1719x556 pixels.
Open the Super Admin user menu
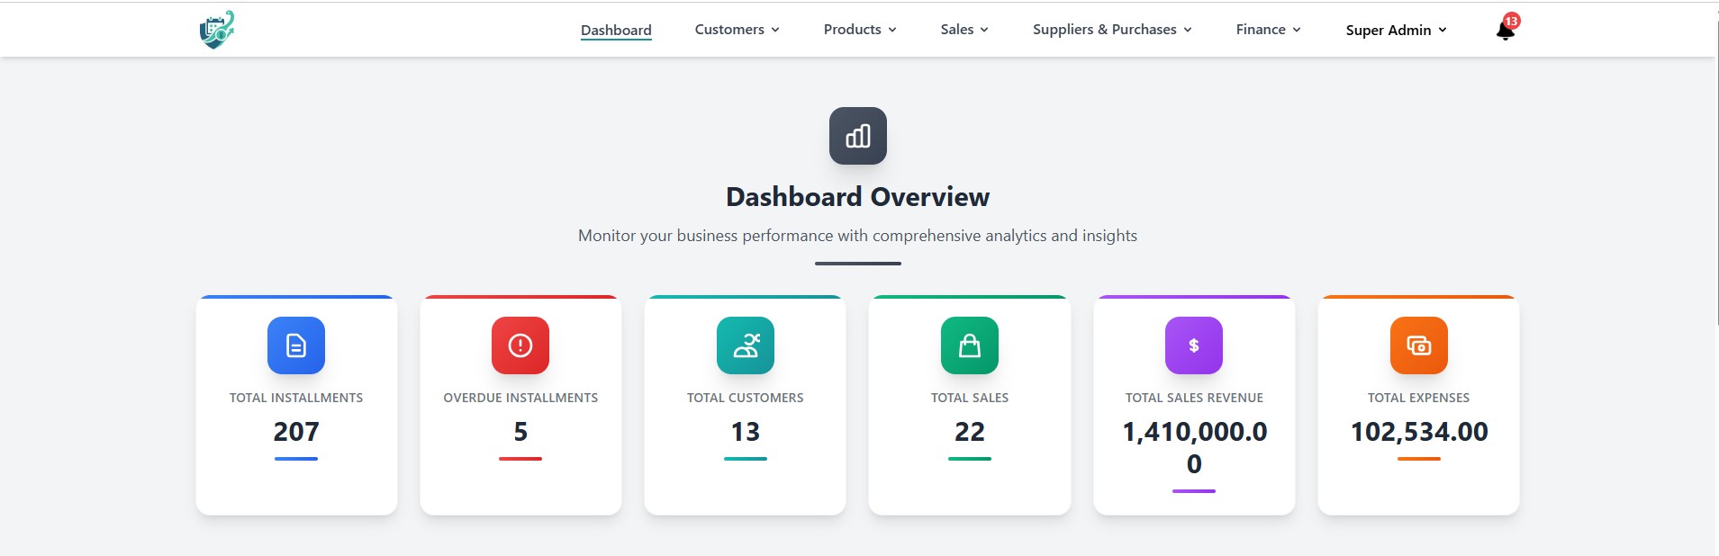[x=1396, y=31]
